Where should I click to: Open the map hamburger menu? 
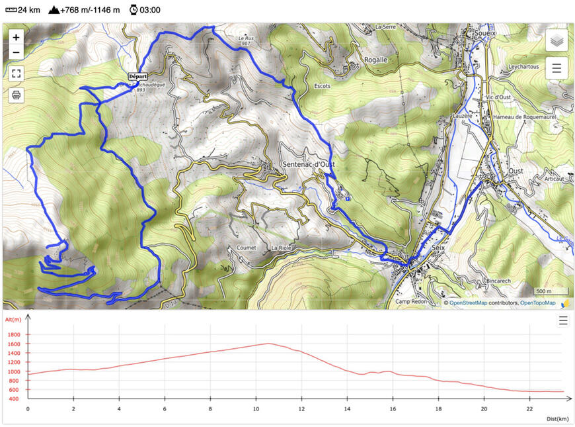(556, 68)
